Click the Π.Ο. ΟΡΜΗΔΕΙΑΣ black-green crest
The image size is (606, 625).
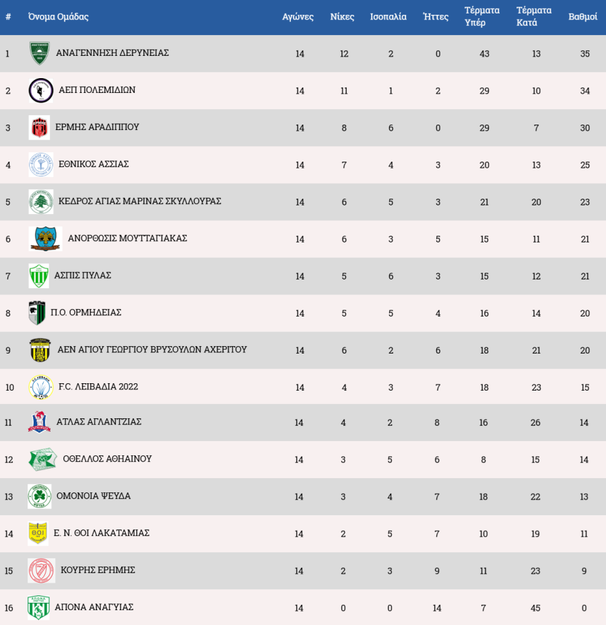click(37, 313)
